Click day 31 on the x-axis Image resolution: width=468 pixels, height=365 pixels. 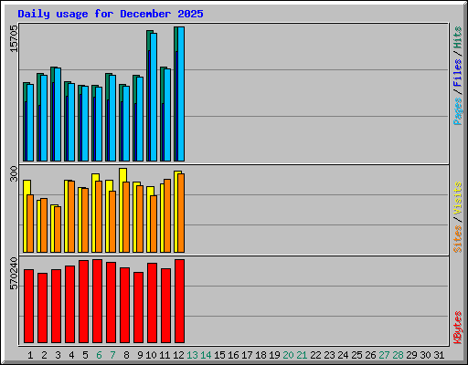[439, 355]
